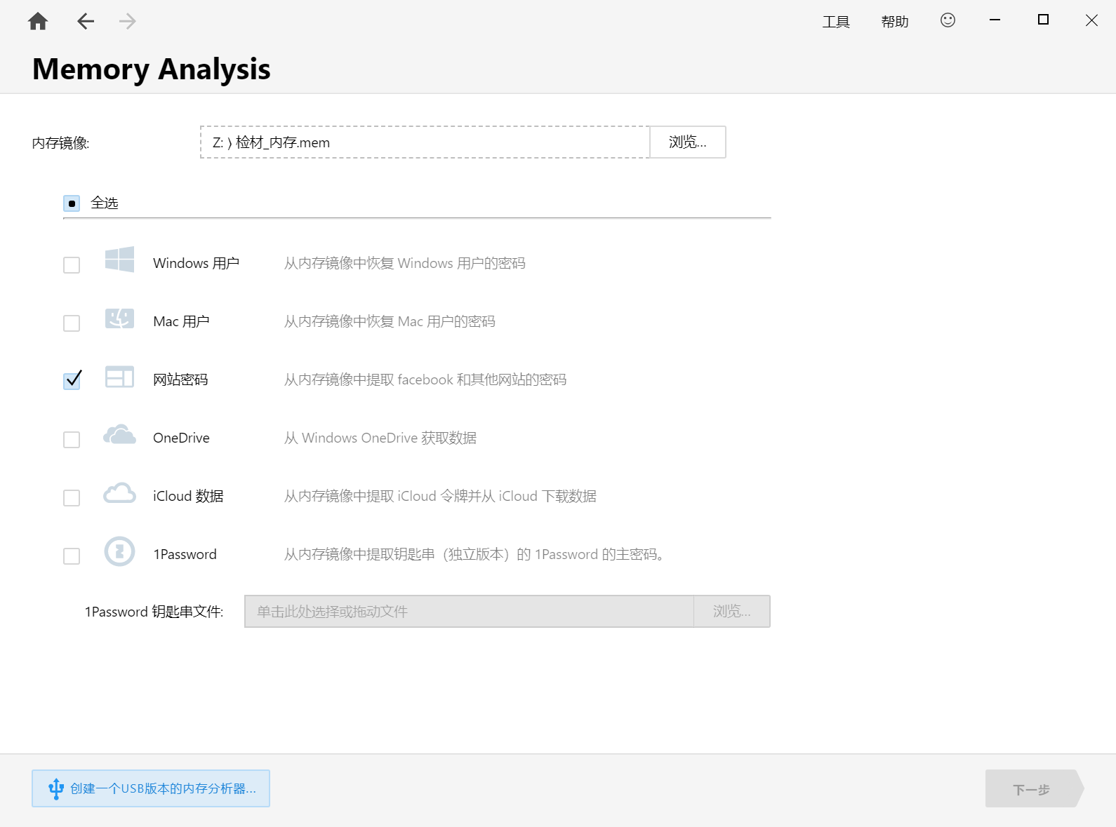This screenshot has width=1116, height=827.
Task: Go to the Home screen icon
Action: [x=38, y=22]
